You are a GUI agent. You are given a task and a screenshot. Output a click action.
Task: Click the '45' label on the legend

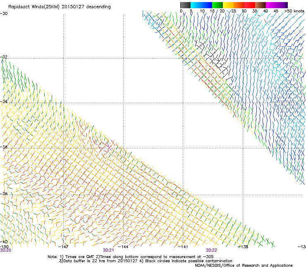point(276,11)
